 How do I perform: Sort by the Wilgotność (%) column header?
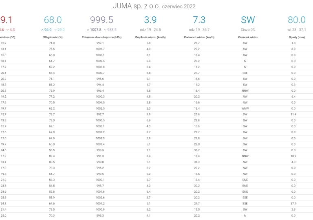(x=53, y=37)
